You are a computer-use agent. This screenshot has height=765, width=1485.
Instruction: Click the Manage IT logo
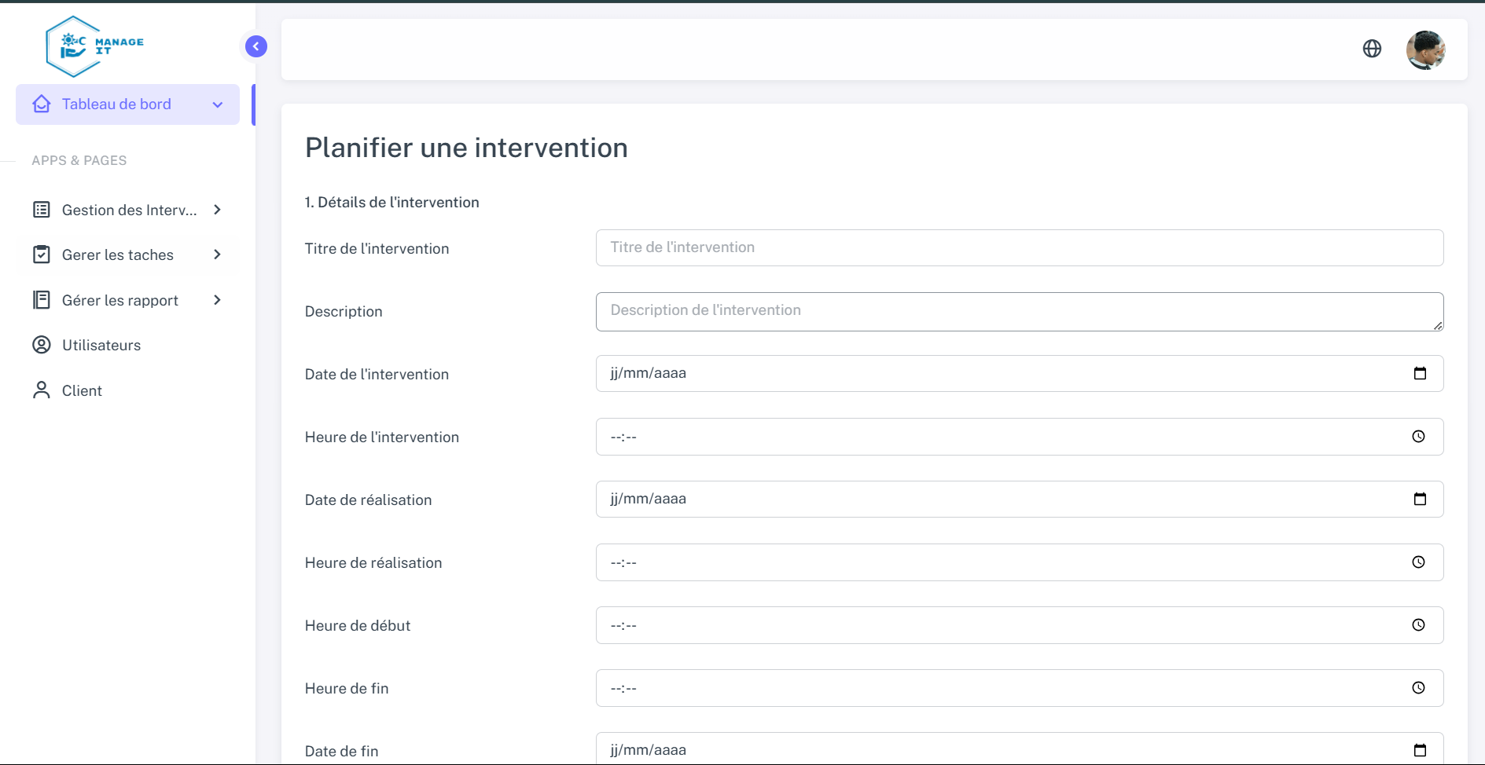94,46
